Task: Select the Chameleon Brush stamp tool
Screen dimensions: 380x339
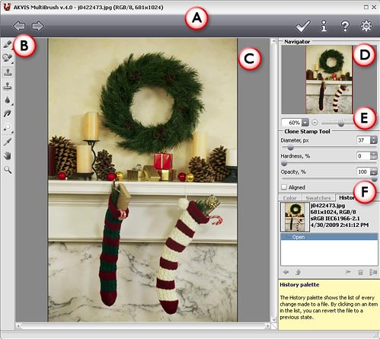Action: [8, 86]
